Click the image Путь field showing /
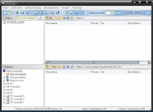This screenshot has height=112, width=153. 117,18
